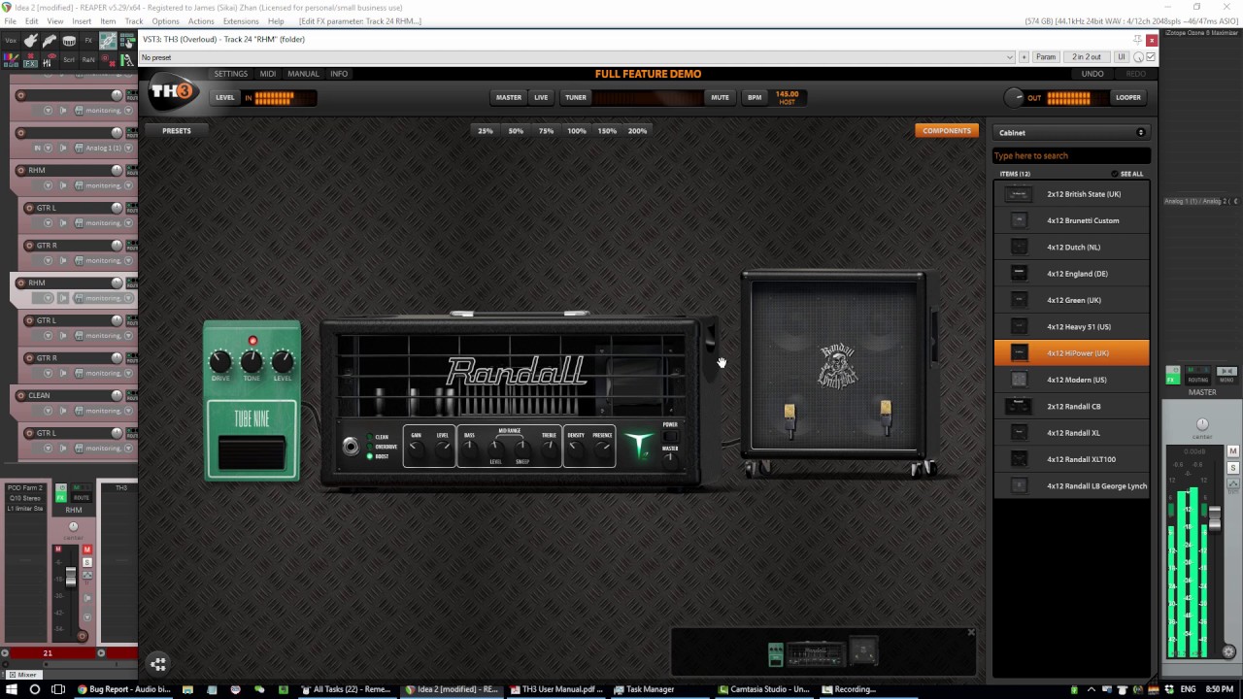Click the UNDO button in TH3

[1092, 74]
